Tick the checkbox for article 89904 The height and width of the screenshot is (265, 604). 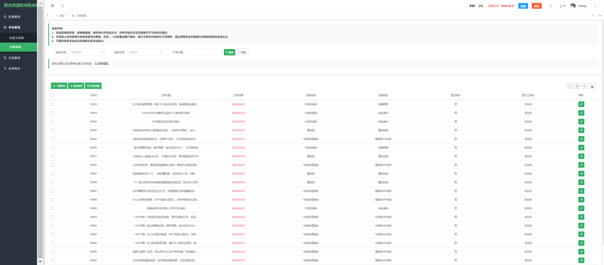pos(53,113)
